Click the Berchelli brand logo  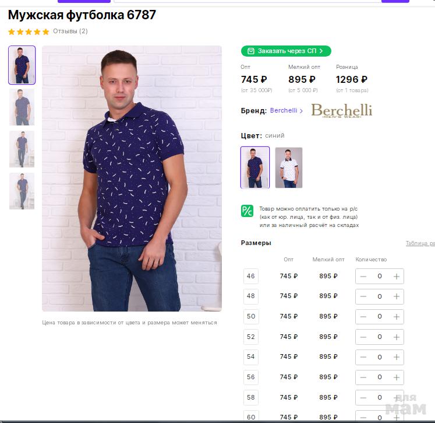(341, 110)
